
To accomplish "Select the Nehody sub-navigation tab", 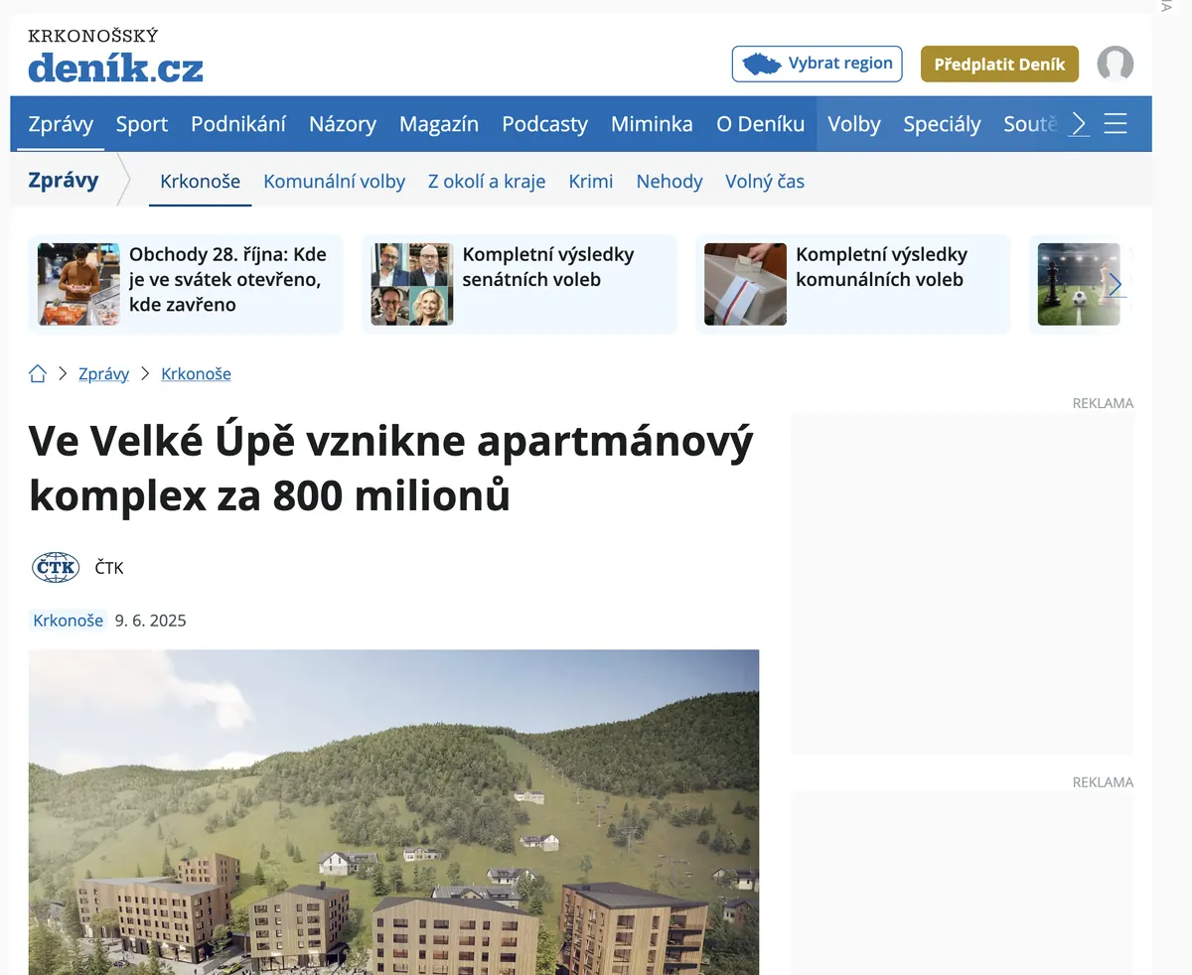I will click(670, 181).
